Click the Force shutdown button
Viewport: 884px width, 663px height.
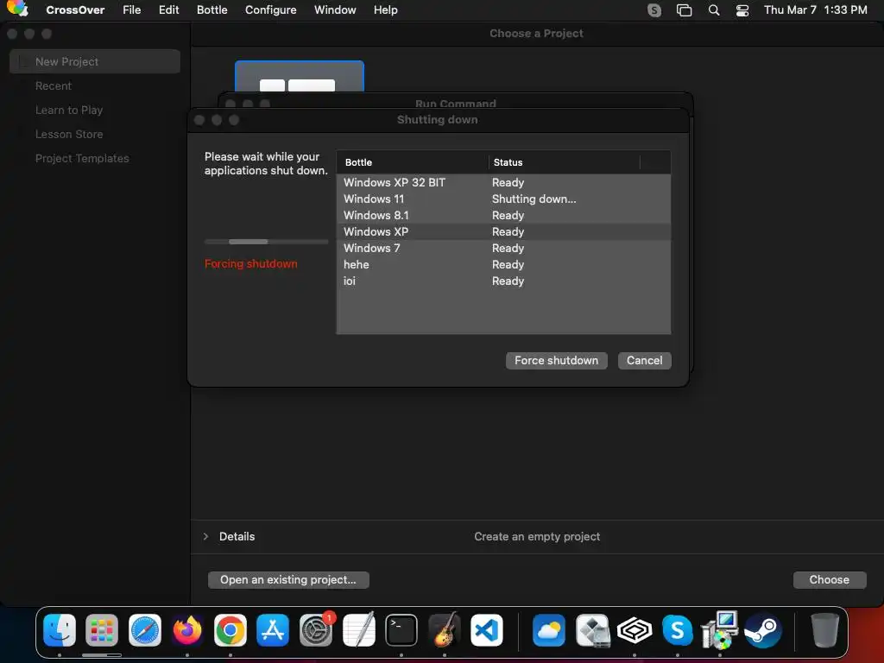click(557, 360)
